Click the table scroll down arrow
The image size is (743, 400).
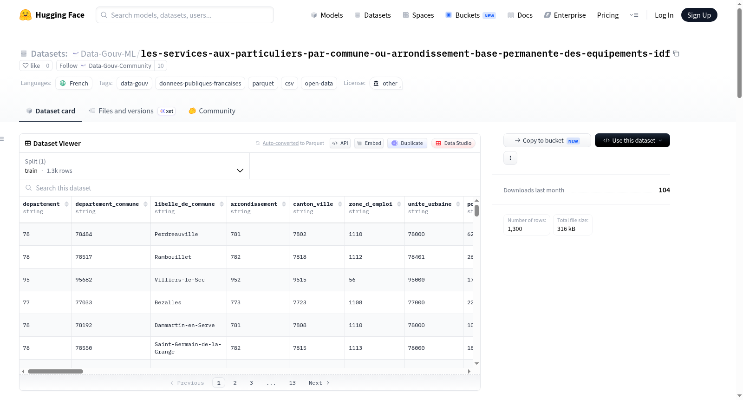pos(476,363)
